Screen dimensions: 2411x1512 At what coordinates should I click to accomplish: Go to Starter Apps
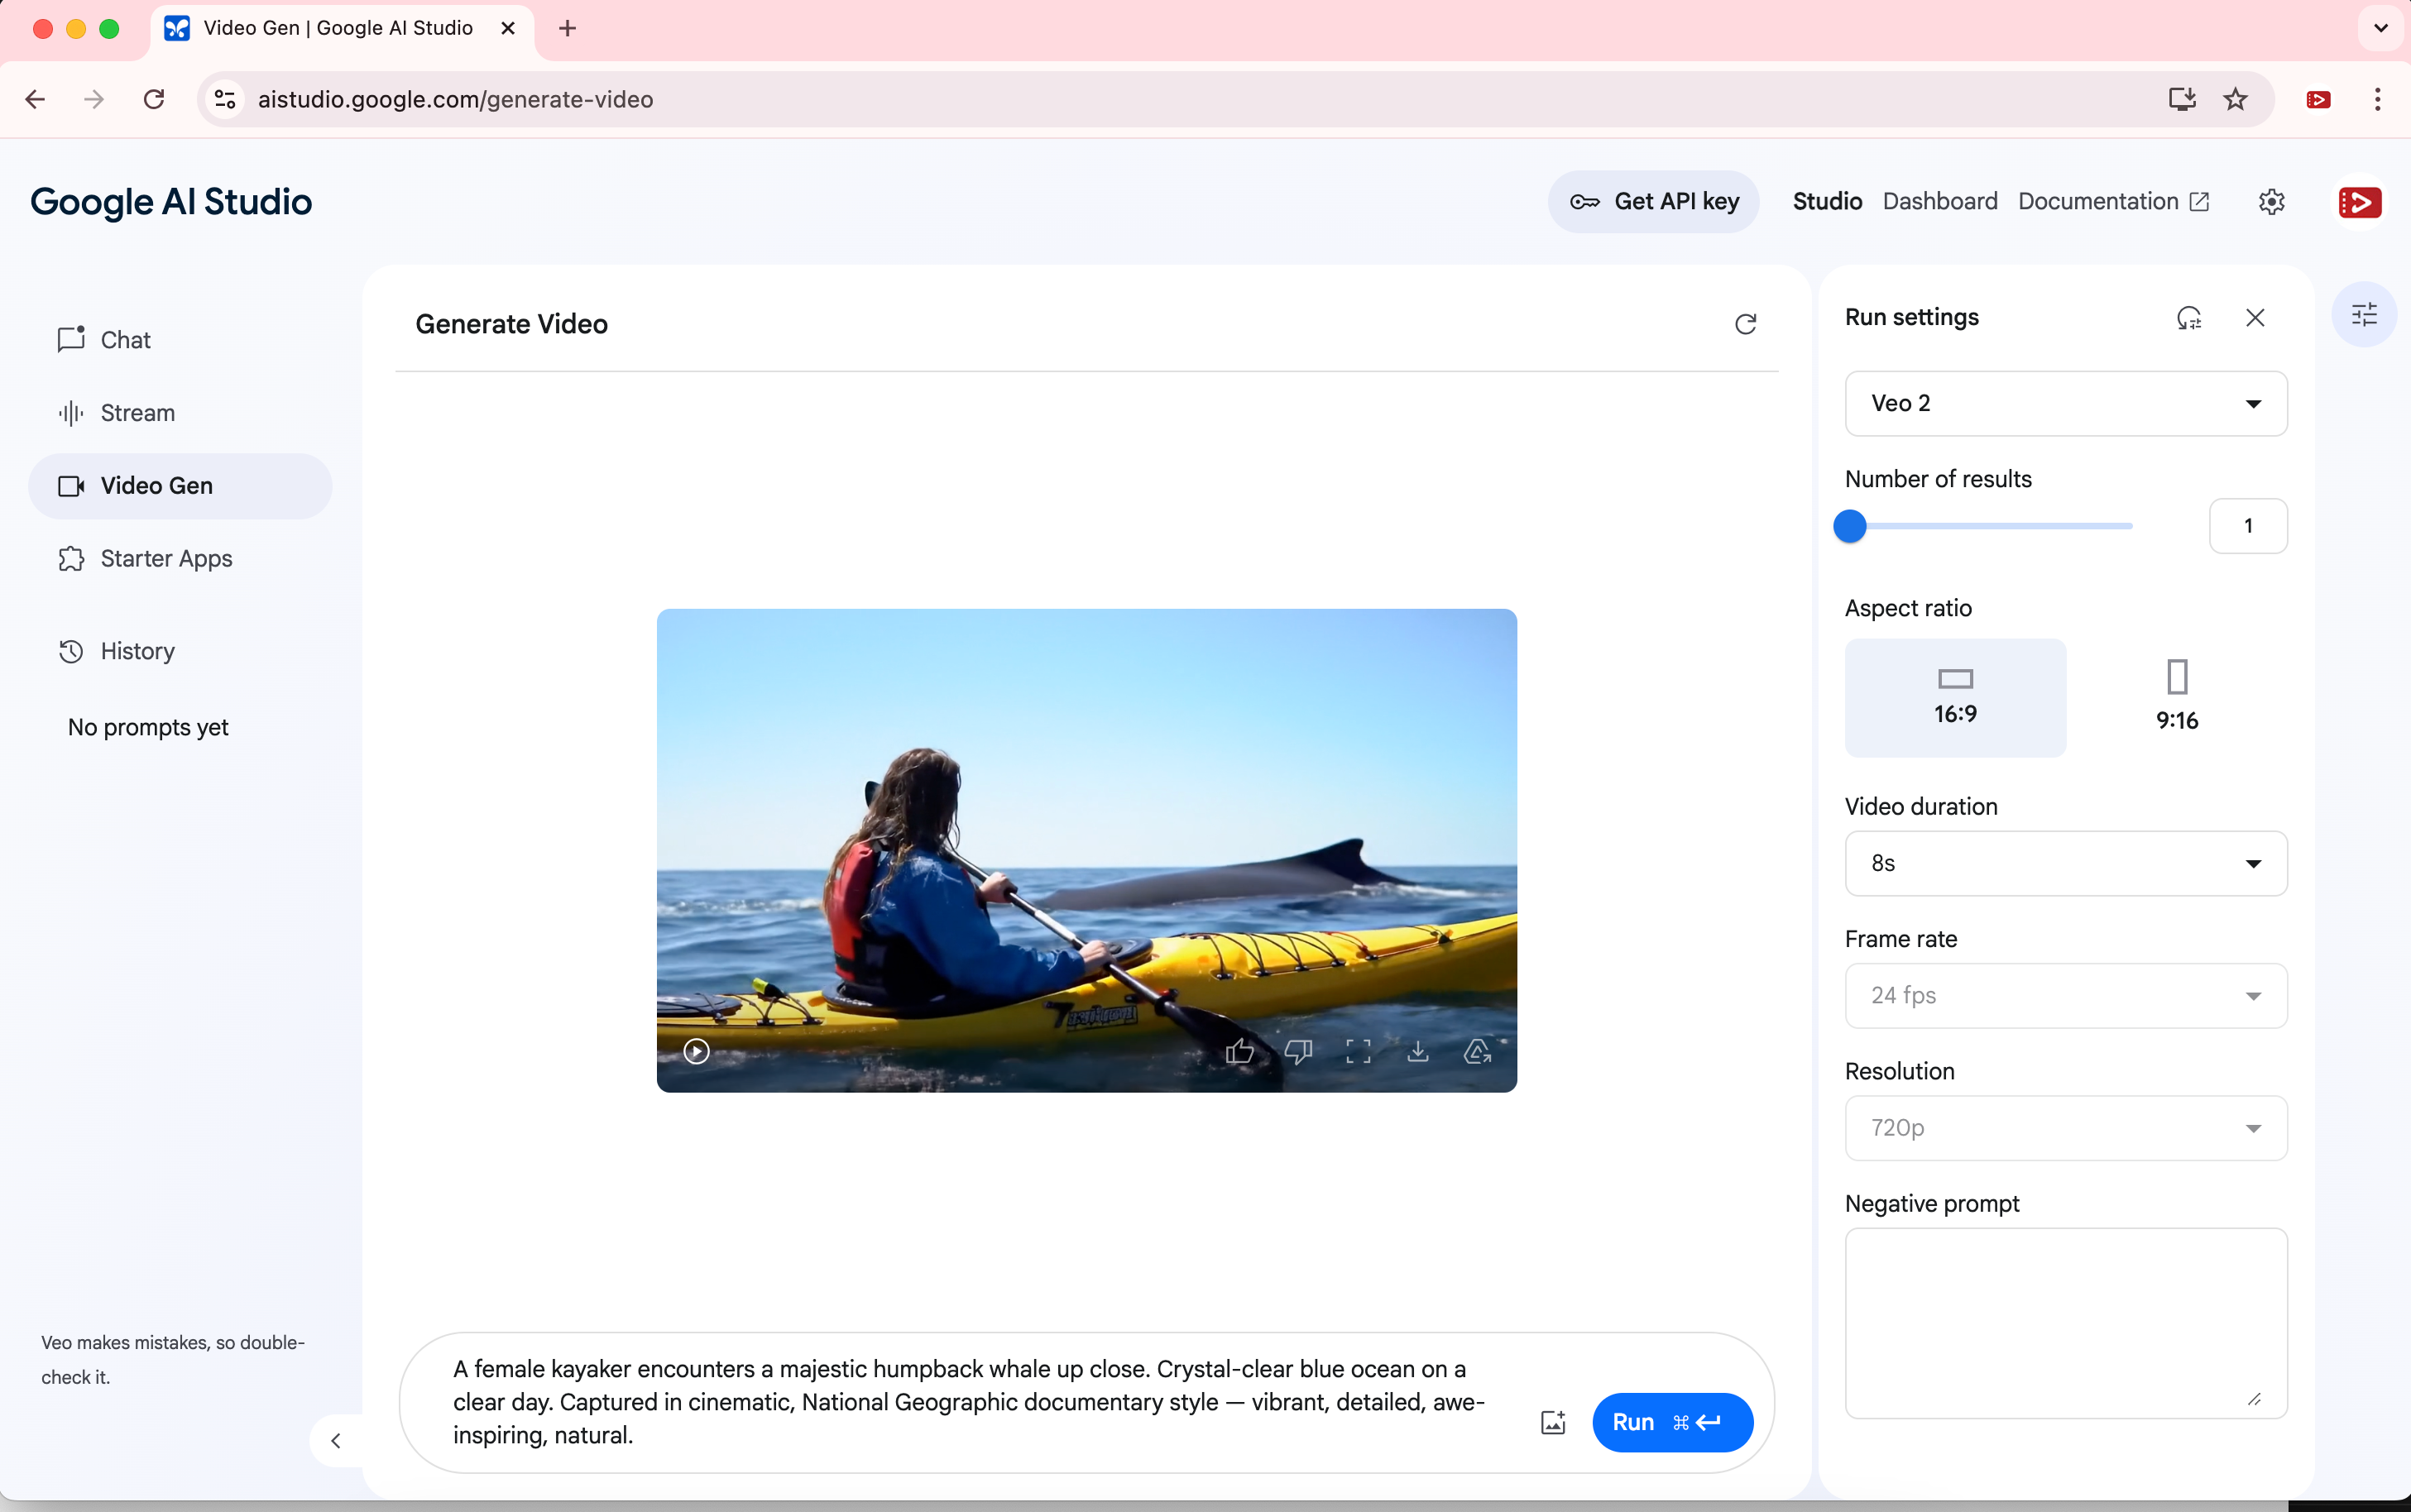pos(166,559)
